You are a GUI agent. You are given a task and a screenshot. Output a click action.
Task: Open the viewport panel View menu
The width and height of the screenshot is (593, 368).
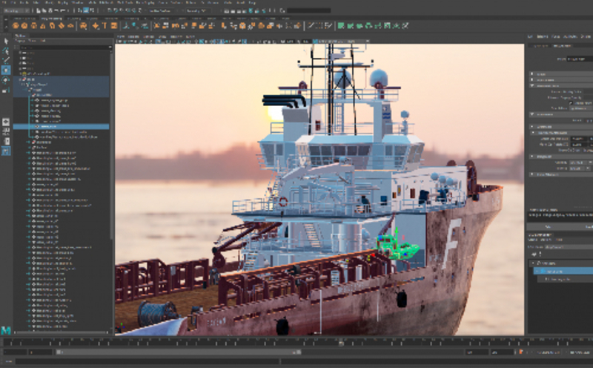pyautogui.click(x=121, y=36)
